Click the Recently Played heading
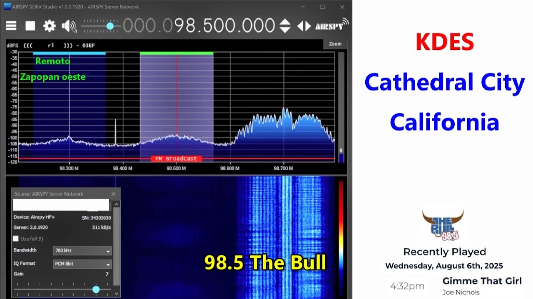The image size is (533, 299). pyautogui.click(x=444, y=252)
